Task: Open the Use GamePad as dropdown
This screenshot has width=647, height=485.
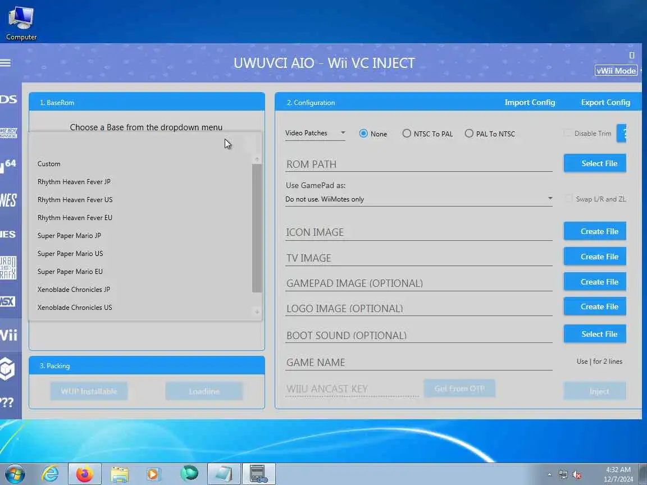Action: pyautogui.click(x=419, y=199)
